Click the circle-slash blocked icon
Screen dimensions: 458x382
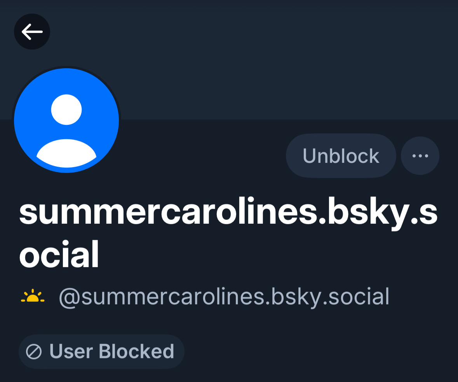pos(34,352)
